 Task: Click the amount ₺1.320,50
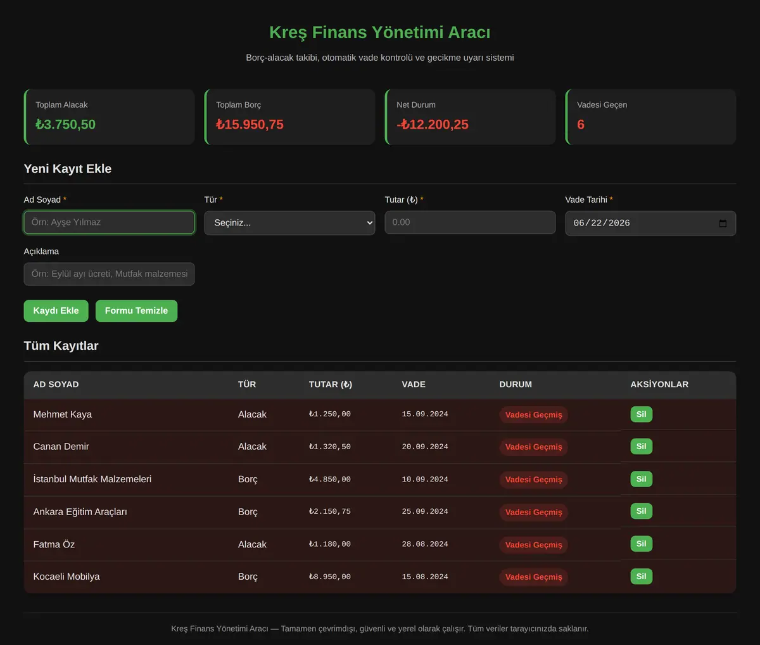[x=329, y=447]
